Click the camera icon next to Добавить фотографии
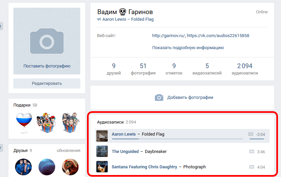 [x=159, y=98]
